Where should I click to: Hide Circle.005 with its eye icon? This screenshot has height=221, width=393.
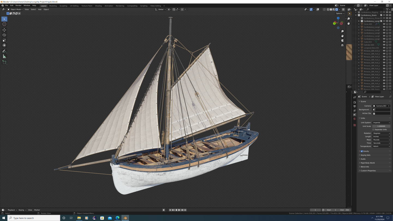click(384, 24)
